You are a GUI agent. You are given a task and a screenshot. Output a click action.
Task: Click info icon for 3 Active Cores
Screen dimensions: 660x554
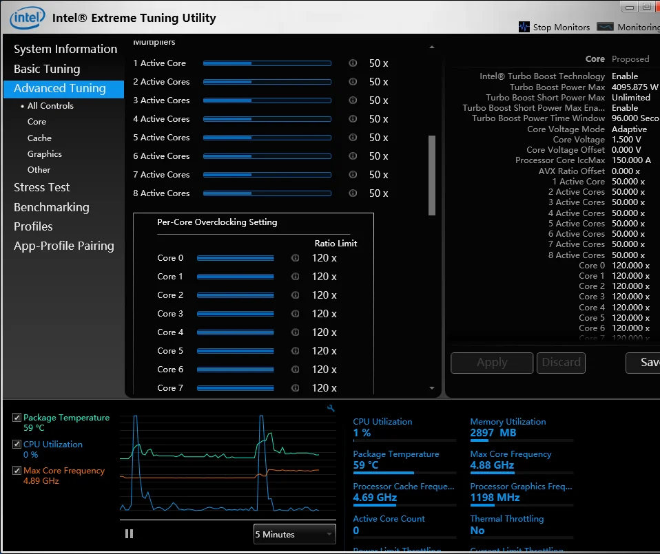click(353, 100)
